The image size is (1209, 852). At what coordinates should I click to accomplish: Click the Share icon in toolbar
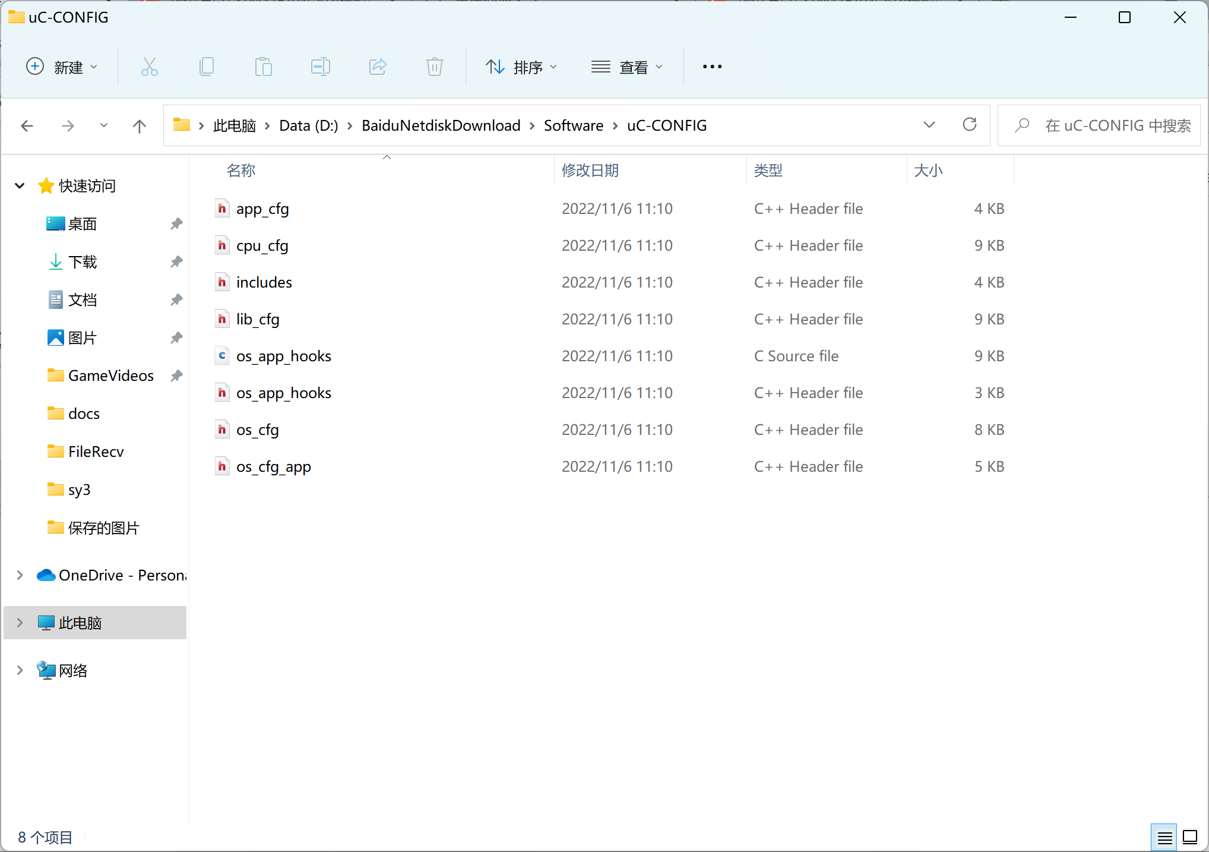tap(378, 67)
